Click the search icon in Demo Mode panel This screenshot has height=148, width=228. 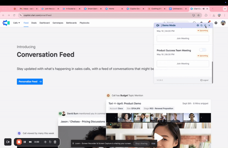[201, 25]
